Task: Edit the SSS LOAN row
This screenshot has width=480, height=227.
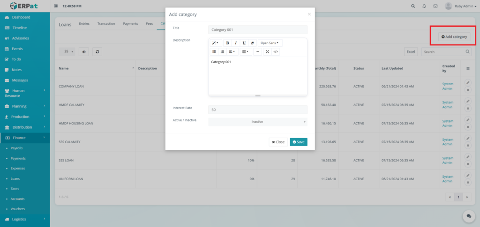Action: click(x=468, y=157)
